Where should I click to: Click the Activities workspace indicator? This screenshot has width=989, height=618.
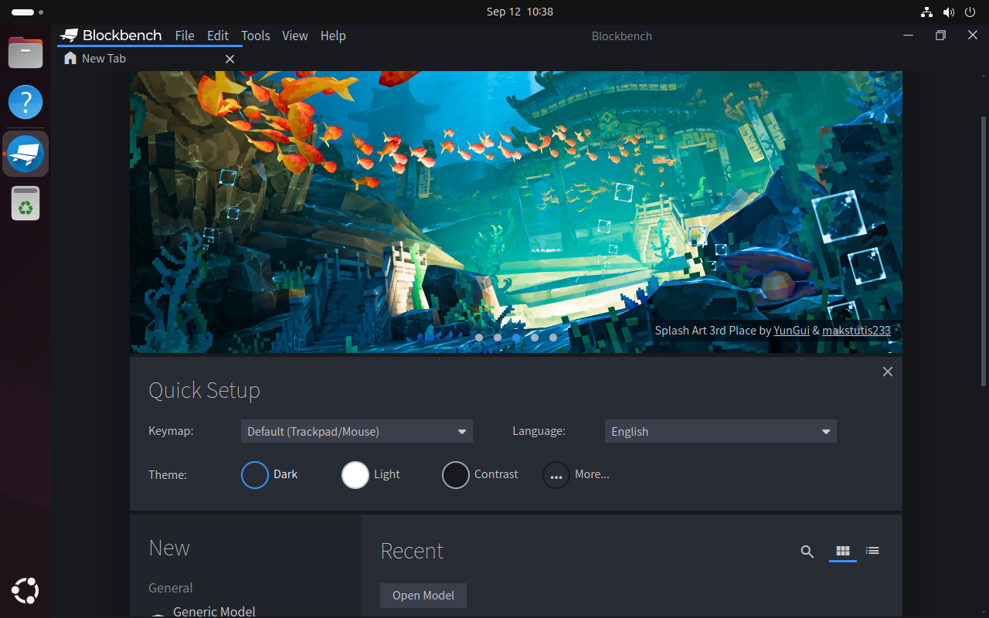click(27, 12)
